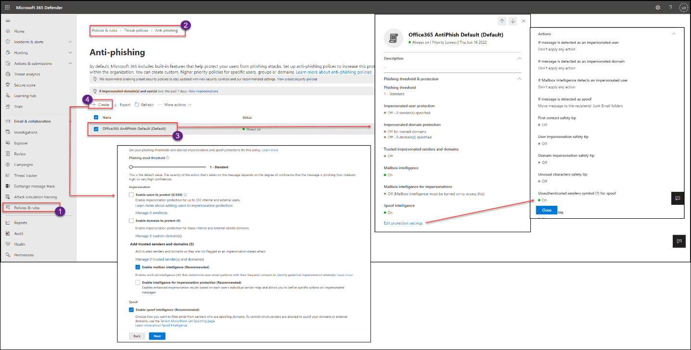
Task: Open the feedback chat icon on Actions panel
Action: (x=678, y=198)
